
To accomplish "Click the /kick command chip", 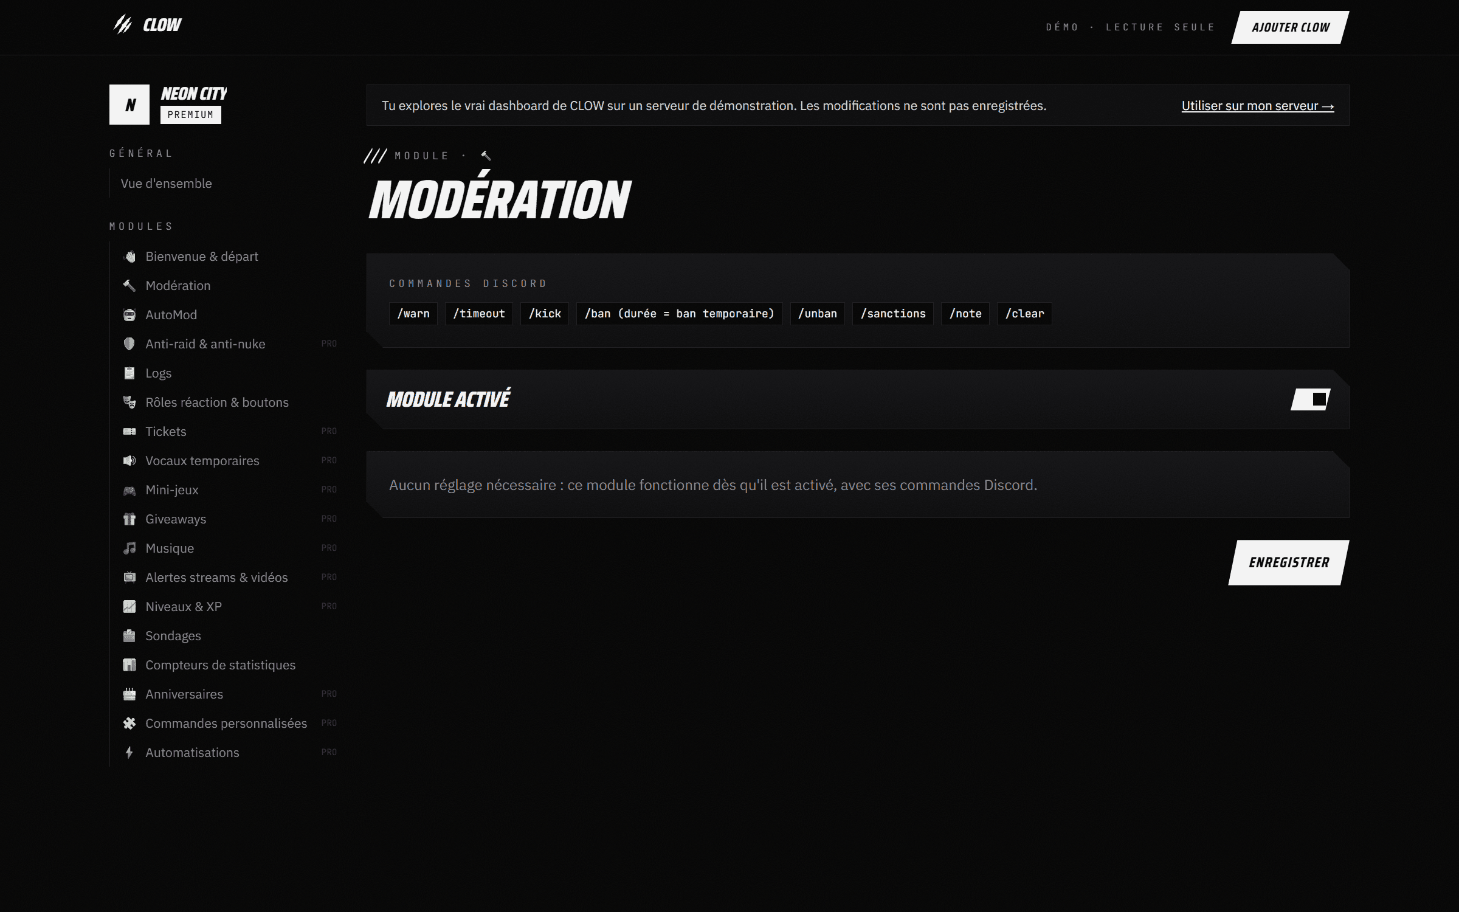I will coord(545,314).
